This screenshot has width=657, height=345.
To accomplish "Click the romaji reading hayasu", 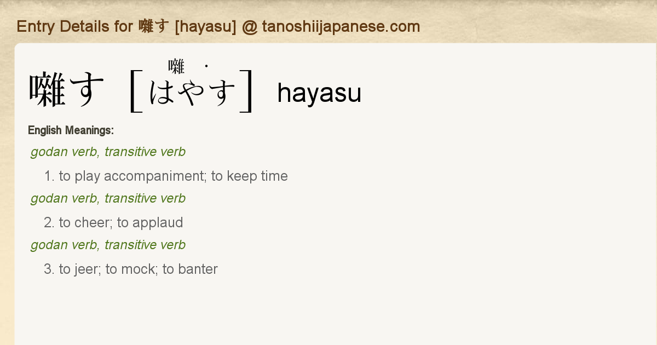I will point(319,93).
